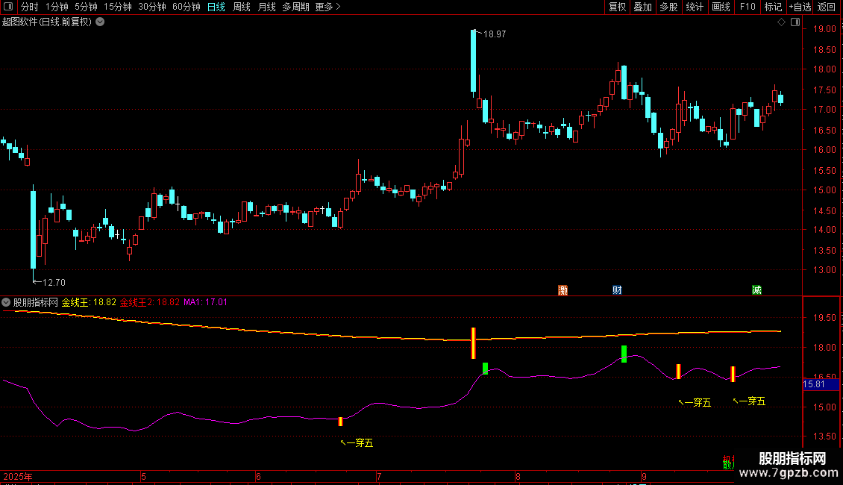
Task: Select the 5分钟 period
Action: click(86, 7)
